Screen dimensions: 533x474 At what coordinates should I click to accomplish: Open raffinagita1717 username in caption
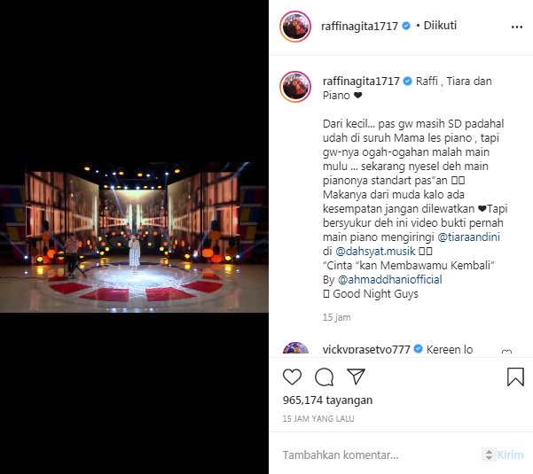361,82
